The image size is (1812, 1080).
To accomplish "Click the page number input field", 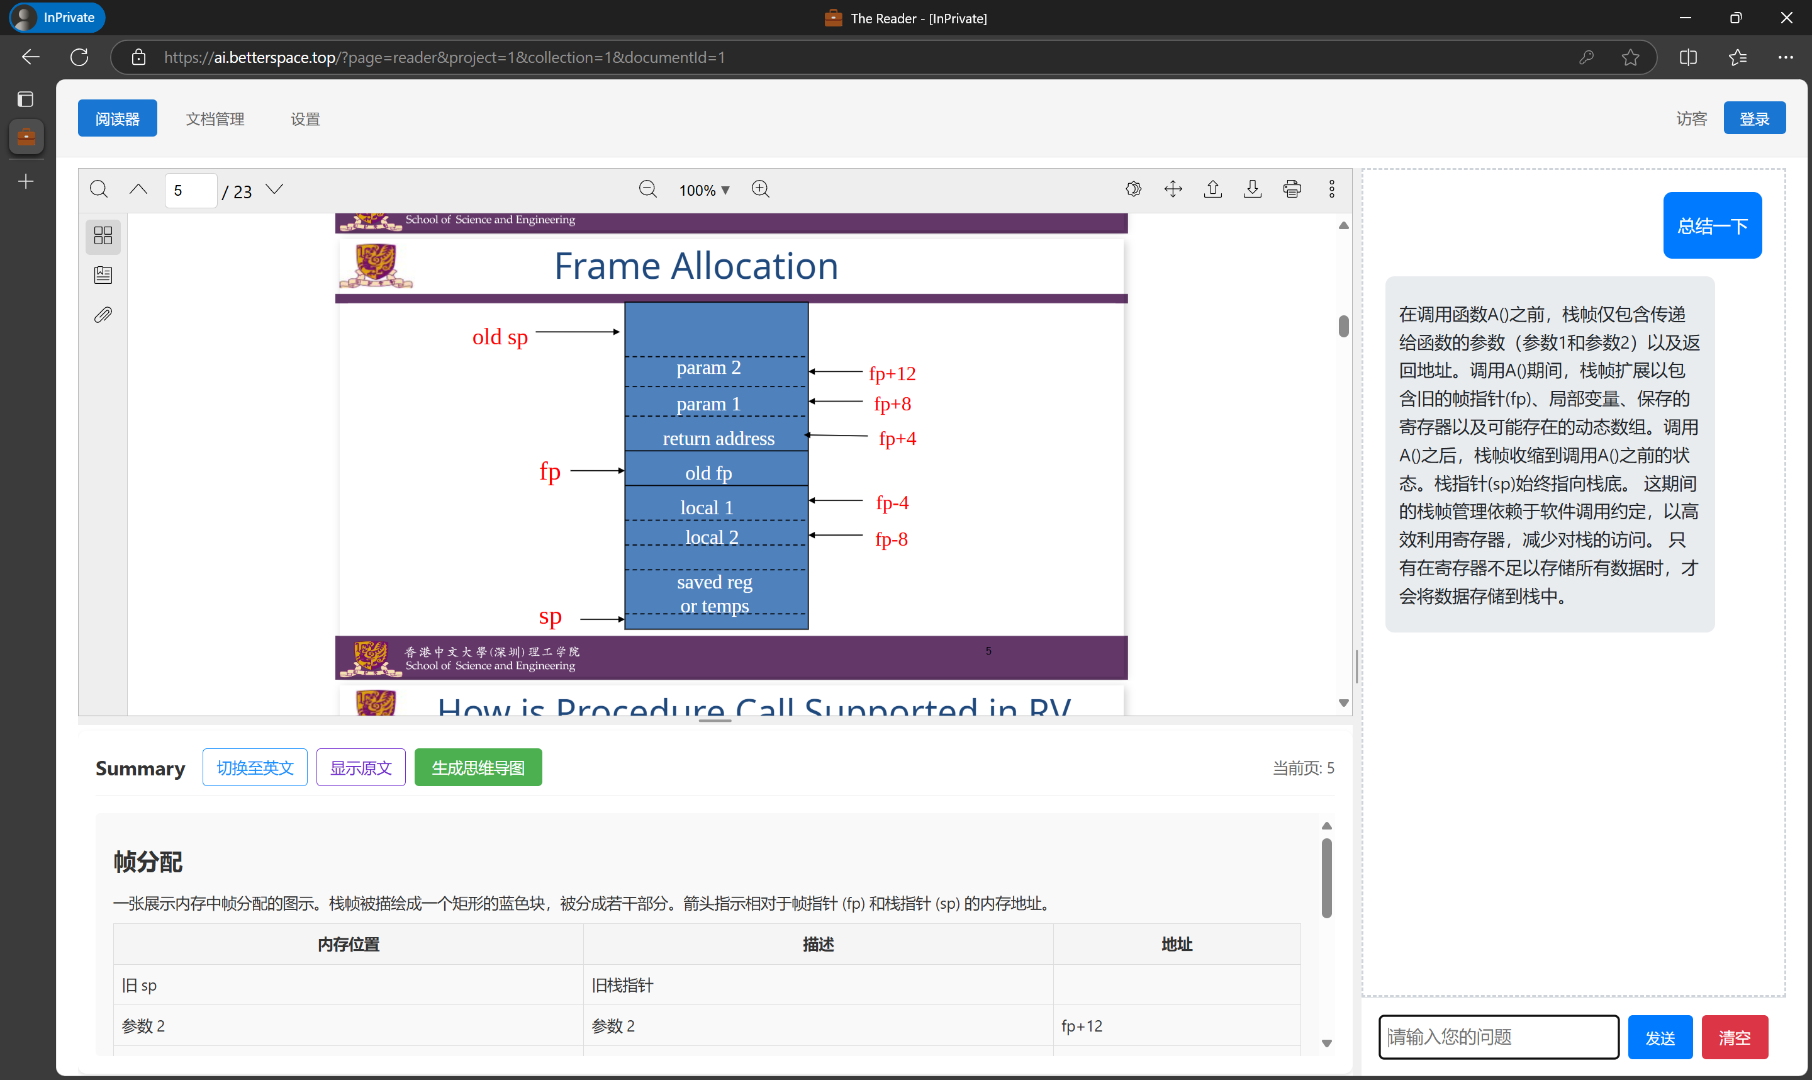I will 191,191.
